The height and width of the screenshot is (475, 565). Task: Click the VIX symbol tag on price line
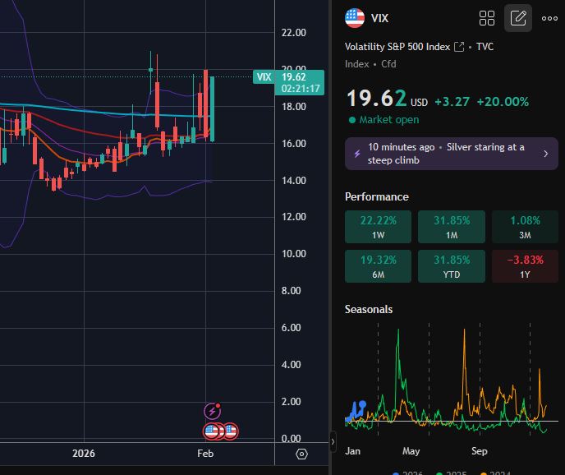(264, 76)
